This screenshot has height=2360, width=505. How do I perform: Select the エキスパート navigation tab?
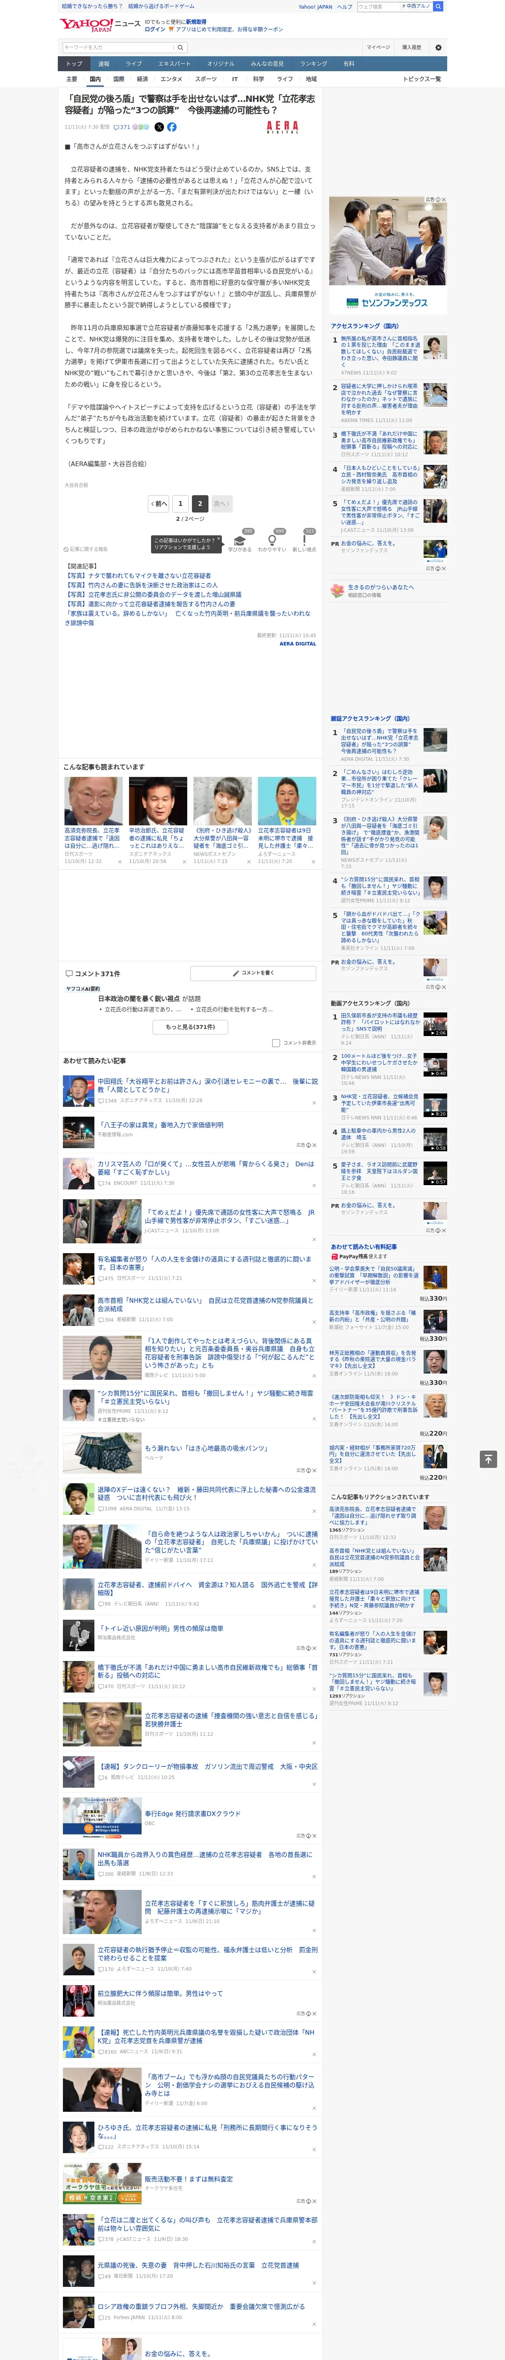coord(174,64)
